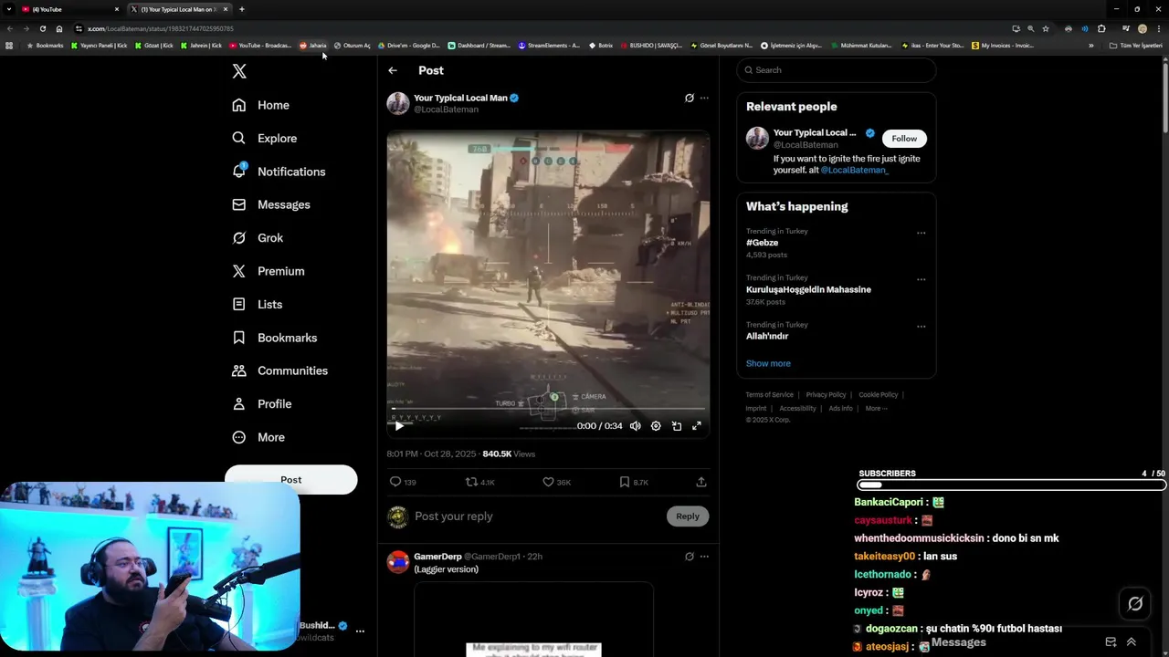Open Grok from the sidebar
The height and width of the screenshot is (657, 1169).
257,237
